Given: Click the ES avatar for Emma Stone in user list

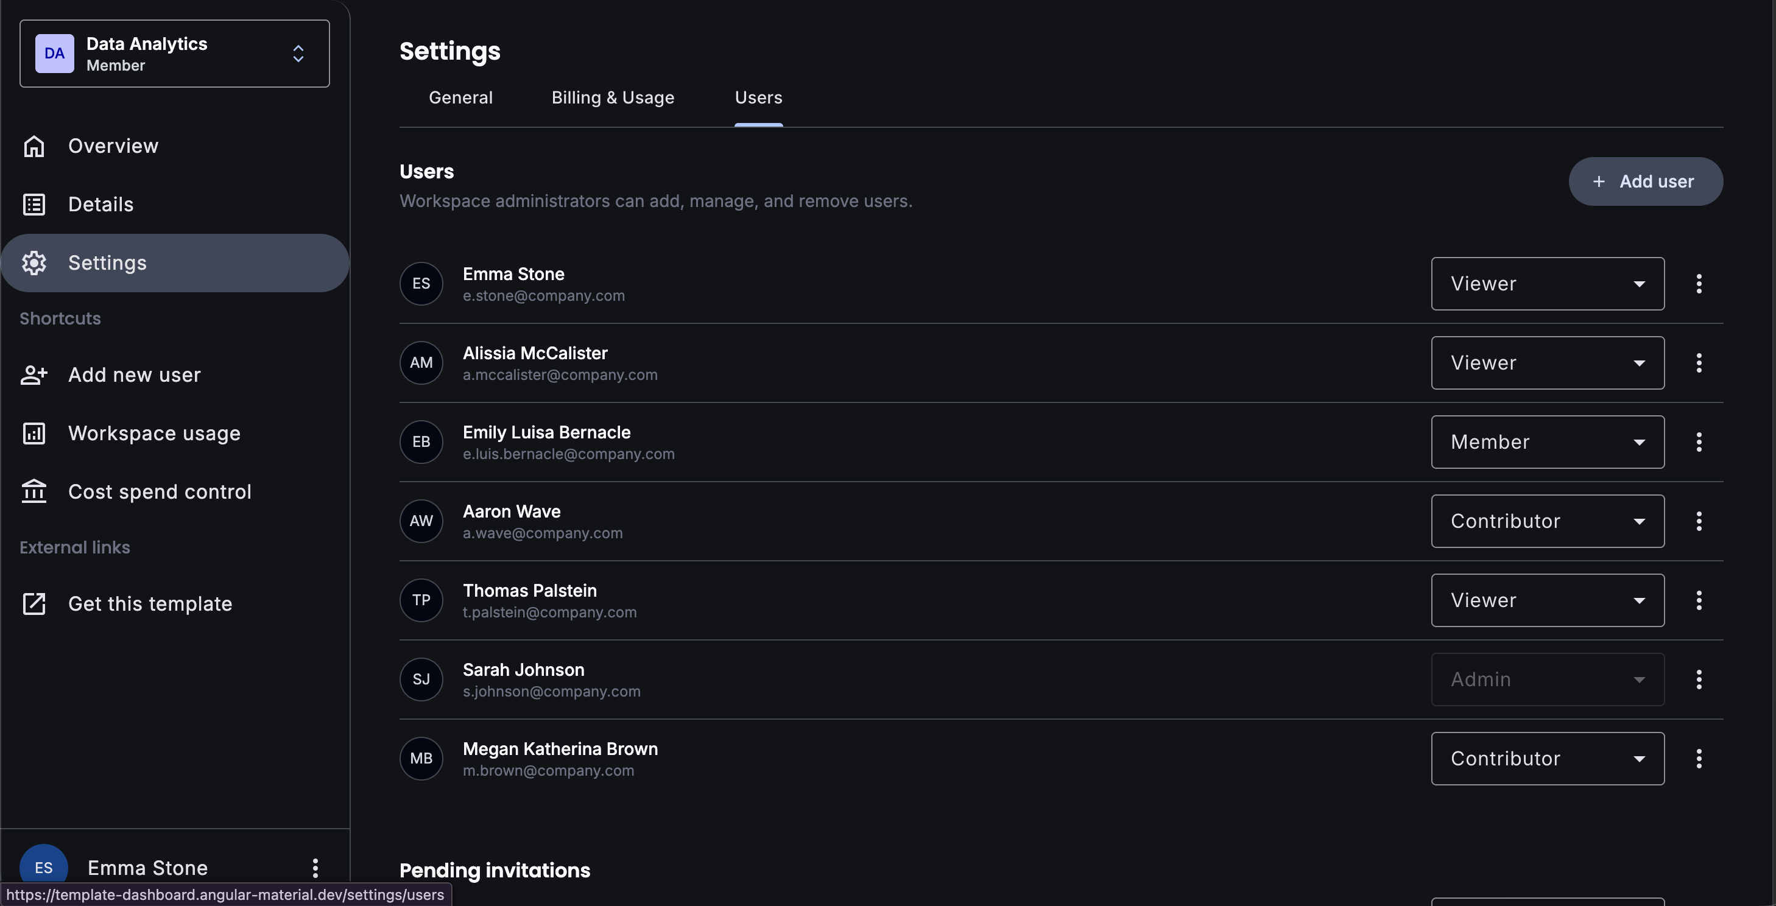Looking at the screenshot, I should point(421,284).
